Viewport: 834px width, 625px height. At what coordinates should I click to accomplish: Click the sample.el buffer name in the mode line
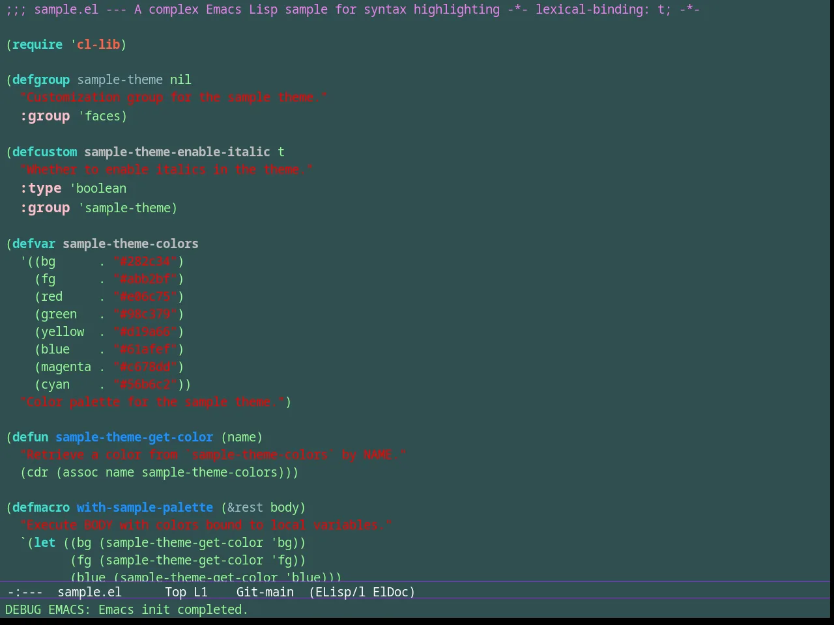pyautogui.click(x=89, y=592)
